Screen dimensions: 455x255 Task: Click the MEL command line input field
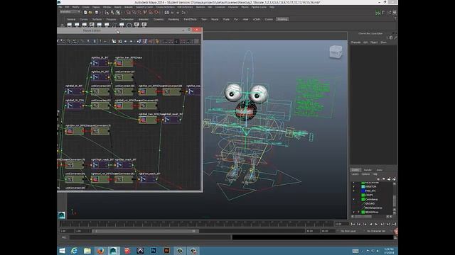[150, 237]
